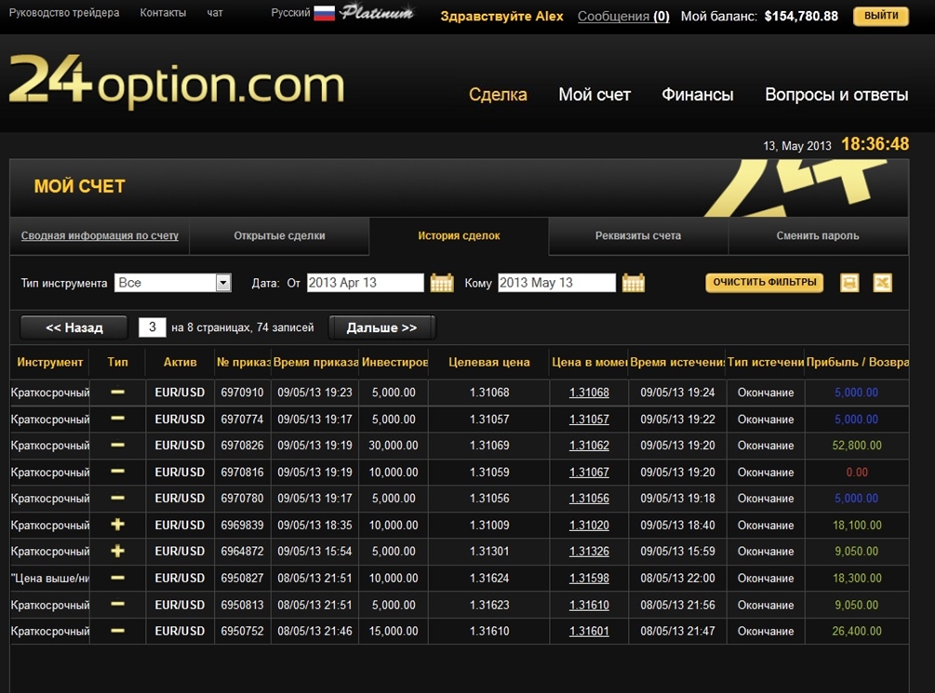This screenshot has width=935, height=693.
Task: Click order time '09/05/13 18:35'
Action: click(x=314, y=526)
